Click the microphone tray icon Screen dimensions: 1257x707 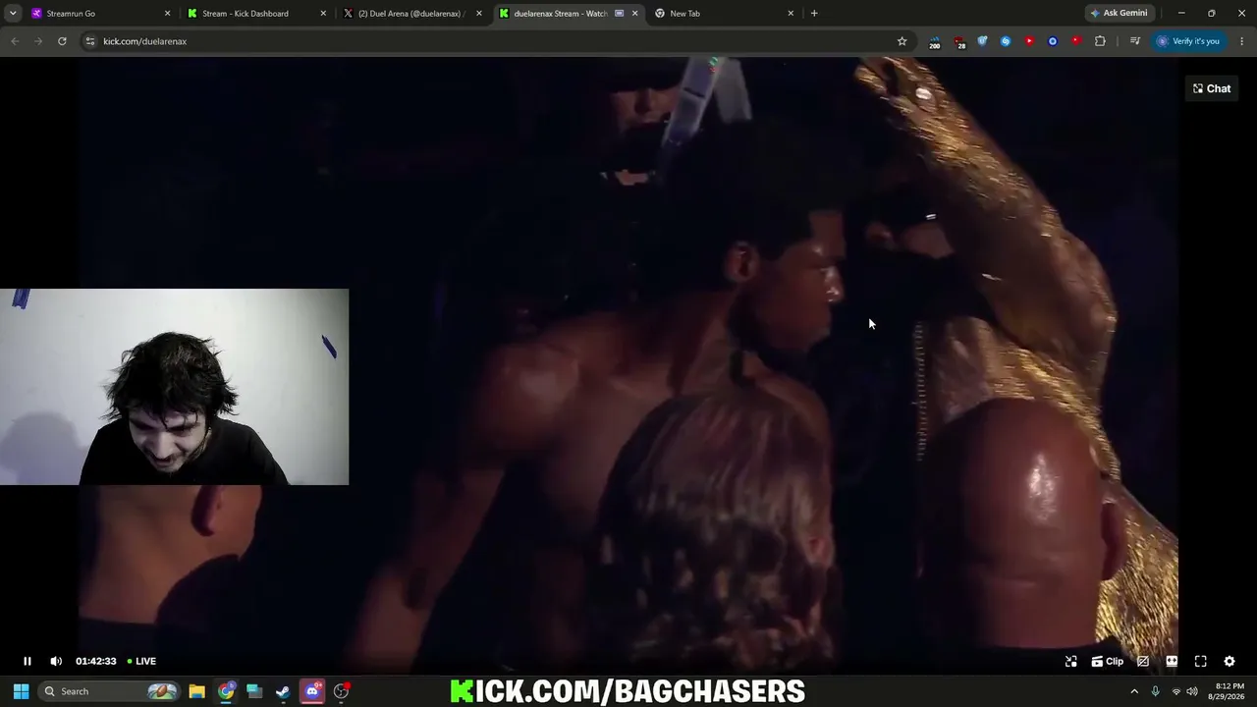(1155, 691)
